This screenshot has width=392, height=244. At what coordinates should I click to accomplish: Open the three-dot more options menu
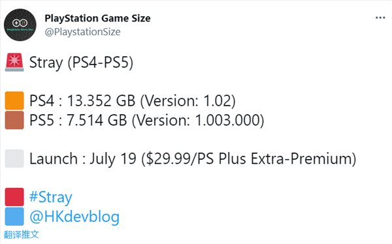[380, 18]
